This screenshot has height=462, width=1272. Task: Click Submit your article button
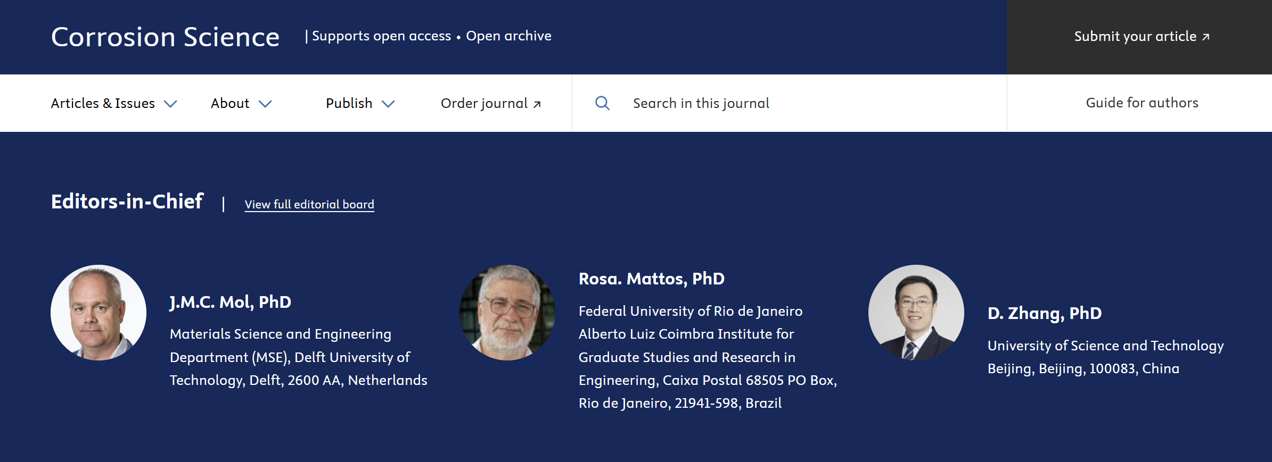1135,37
